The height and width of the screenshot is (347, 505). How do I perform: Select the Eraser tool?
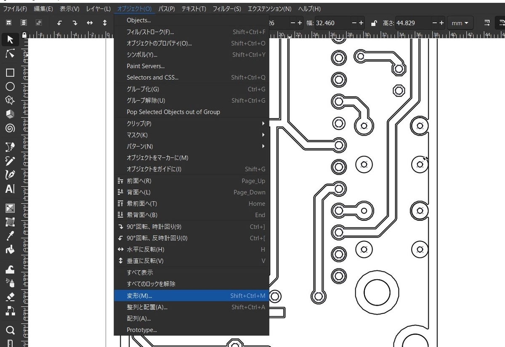pos(10,297)
